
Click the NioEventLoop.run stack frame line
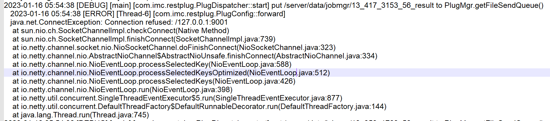pyautogui.click(x=122, y=90)
